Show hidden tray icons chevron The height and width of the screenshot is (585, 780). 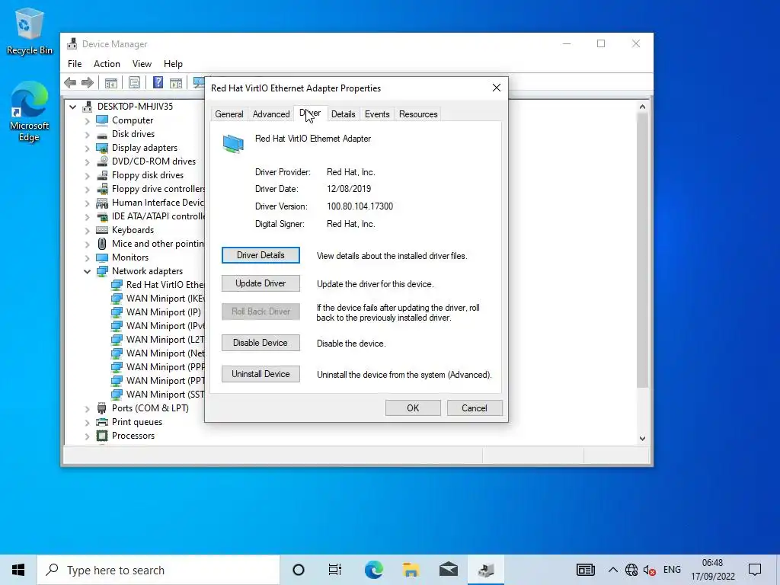tap(613, 570)
